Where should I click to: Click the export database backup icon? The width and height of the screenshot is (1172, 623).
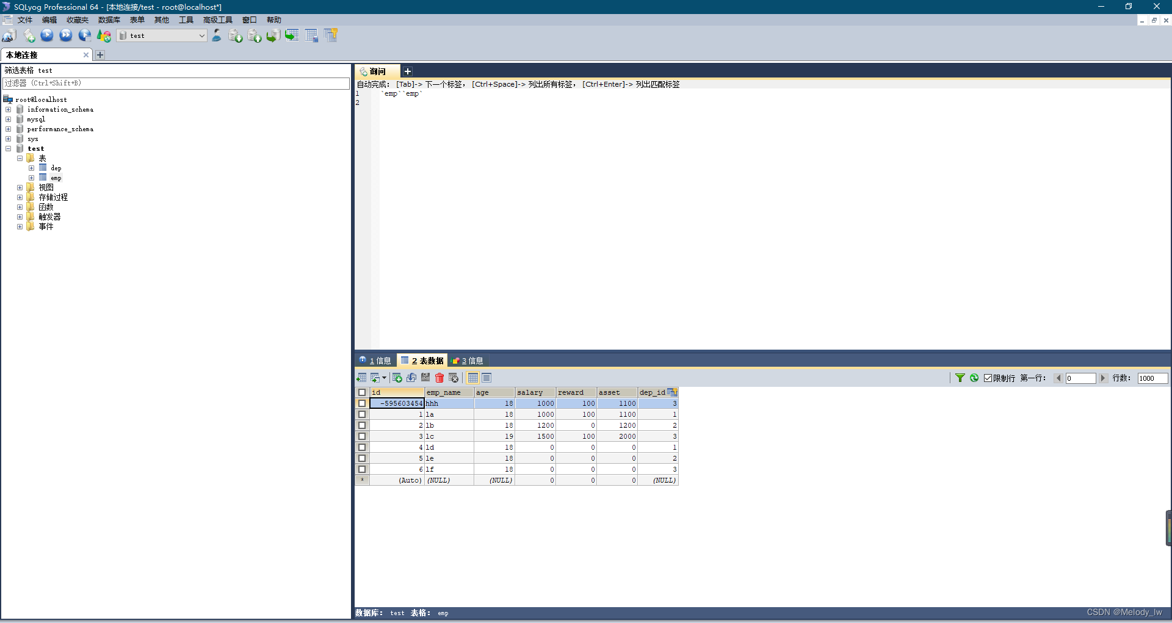255,35
